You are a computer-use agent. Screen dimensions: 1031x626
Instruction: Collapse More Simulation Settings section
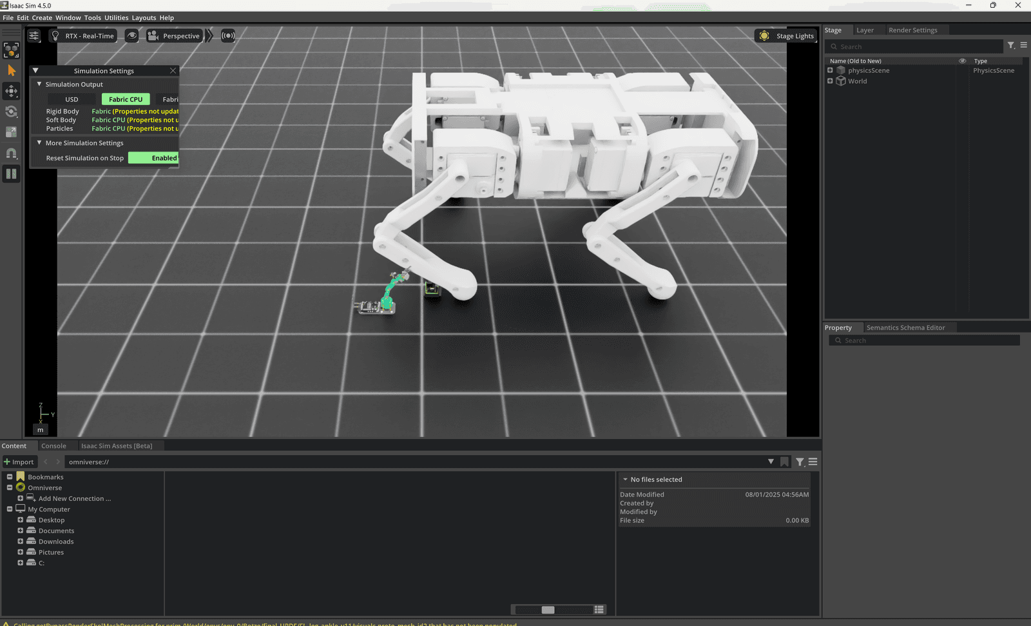(39, 143)
